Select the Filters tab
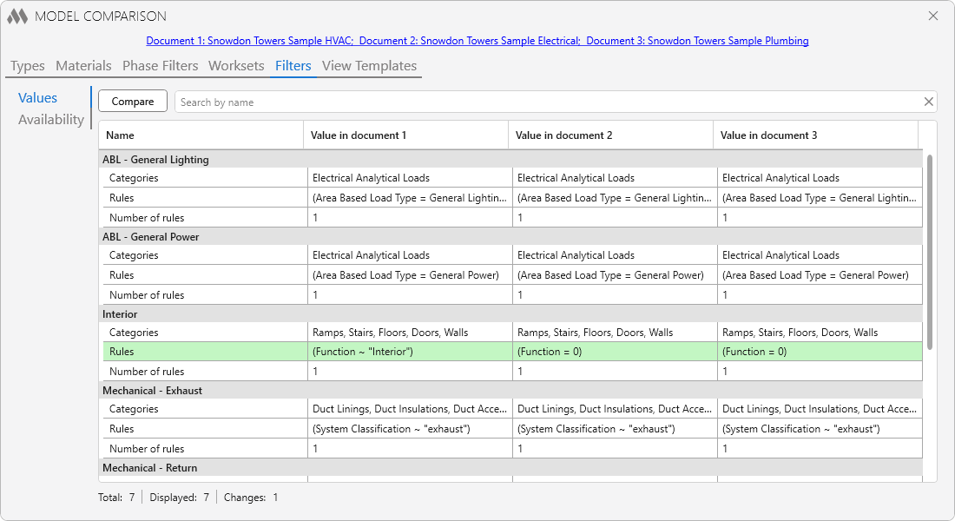 293,66
